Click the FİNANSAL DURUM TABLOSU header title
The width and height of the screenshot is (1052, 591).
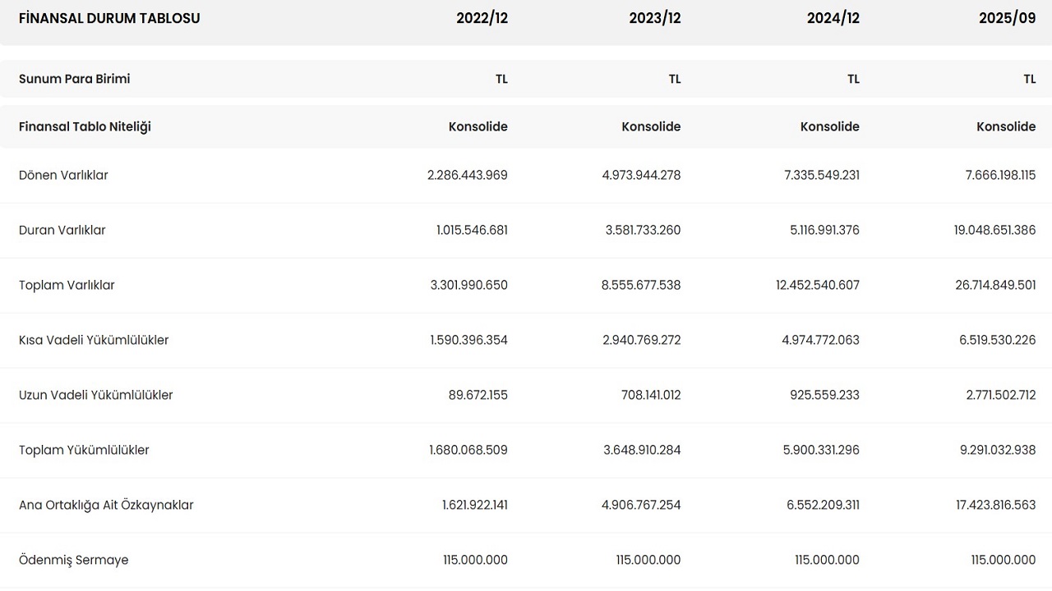coord(109,18)
